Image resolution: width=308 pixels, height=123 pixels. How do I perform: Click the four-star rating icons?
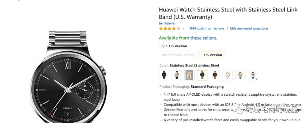pyautogui.click(x=169, y=28)
